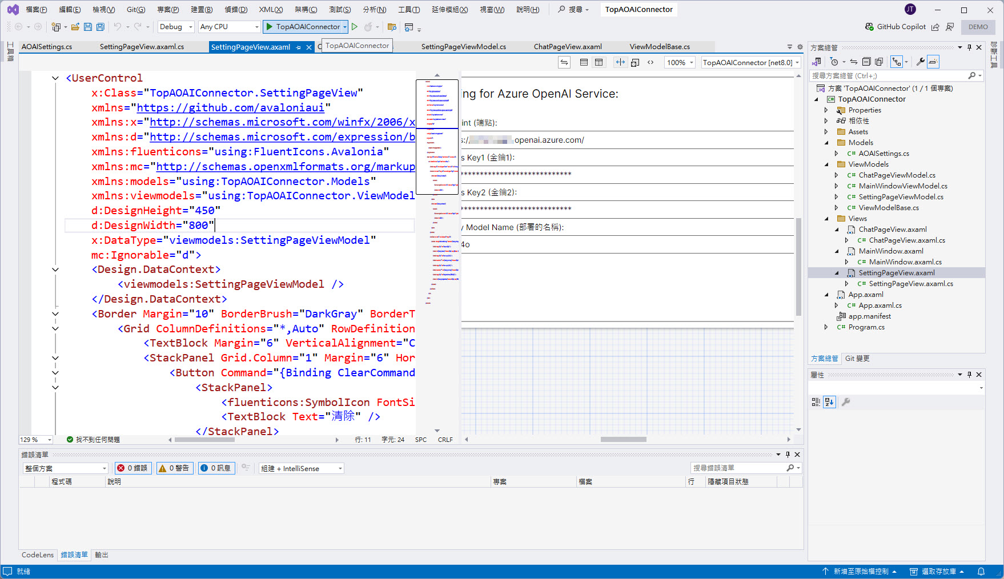Click the designer vertical scrollbar thumb

(798, 266)
